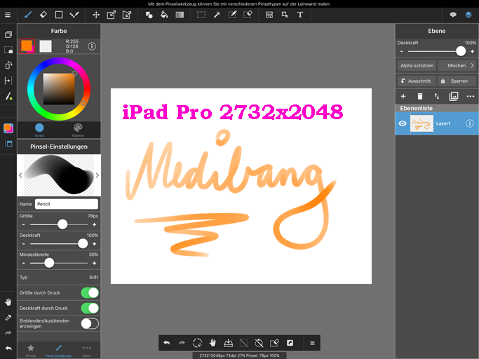Screen dimensions: 479x359
Task: Click the brush Deckkraft slider handle
Action: (x=83, y=243)
